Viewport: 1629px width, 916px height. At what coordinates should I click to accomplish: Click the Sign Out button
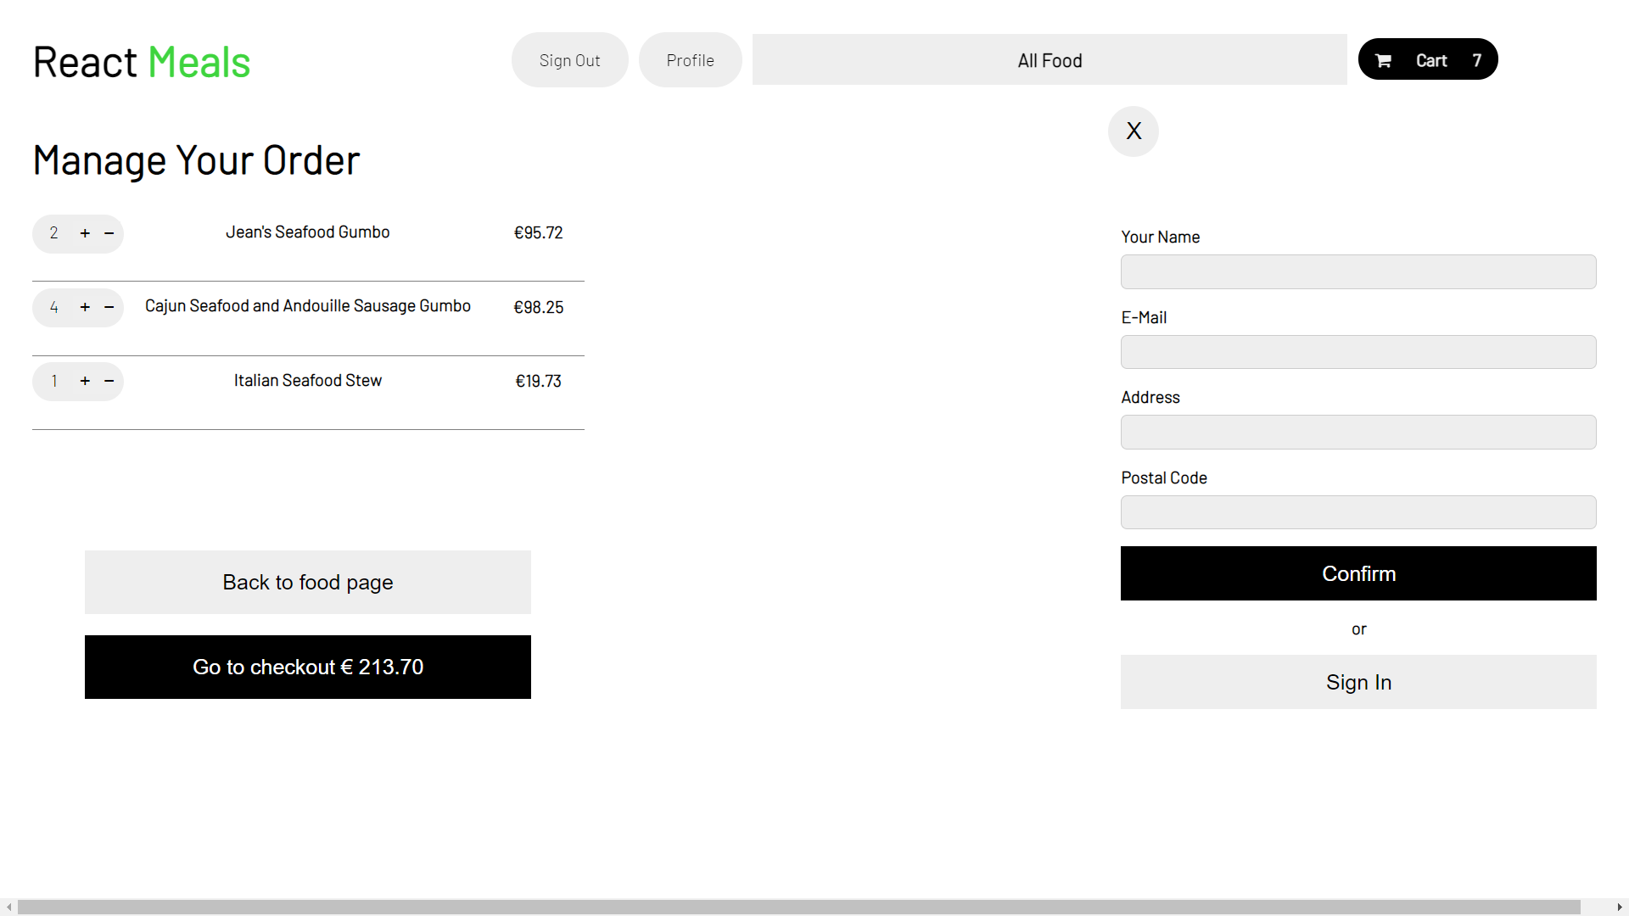(x=570, y=60)
